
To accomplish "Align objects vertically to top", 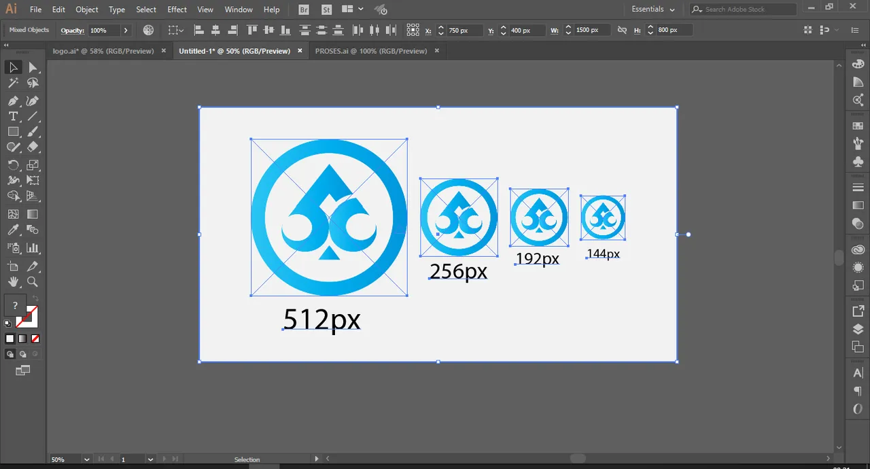I will pos(252,31).
